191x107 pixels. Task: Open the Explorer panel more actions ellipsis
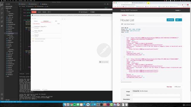point(16,4)
